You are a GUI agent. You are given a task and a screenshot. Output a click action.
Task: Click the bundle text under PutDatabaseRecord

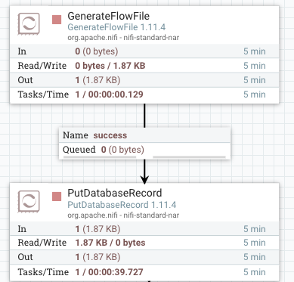[x=123, y=215]
